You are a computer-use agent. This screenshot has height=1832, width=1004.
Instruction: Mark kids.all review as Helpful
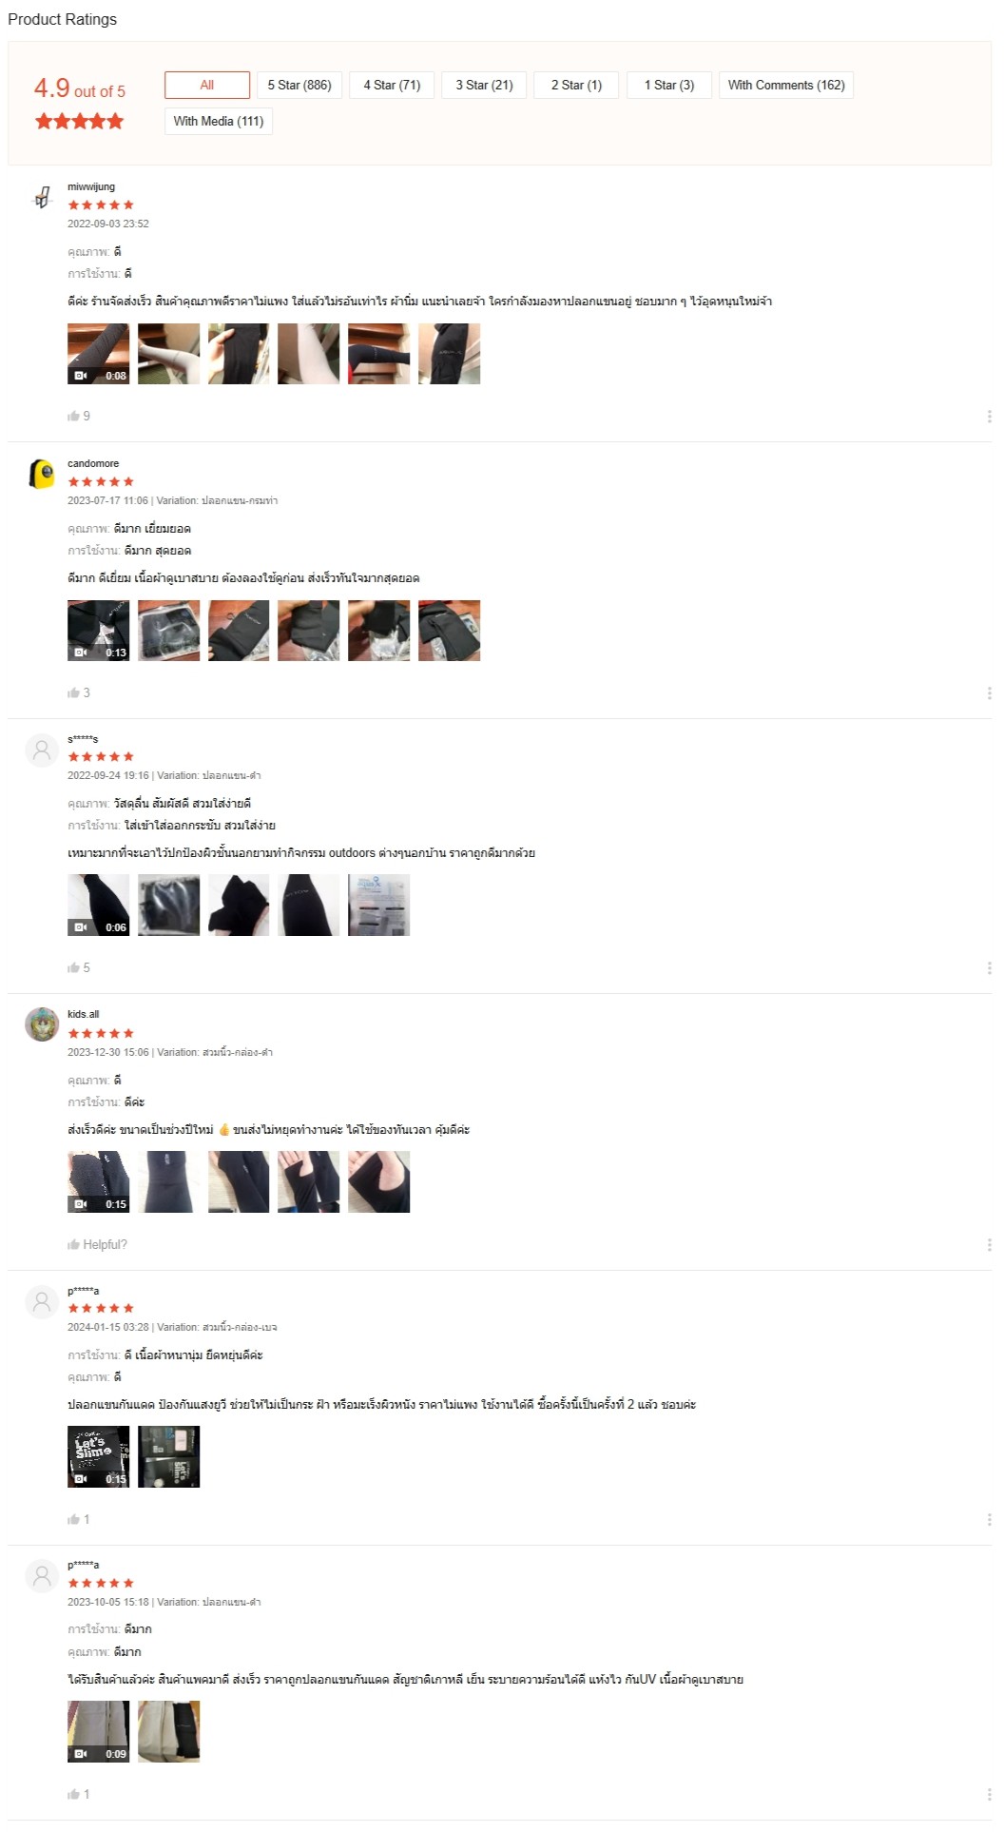click(97, 1244)
